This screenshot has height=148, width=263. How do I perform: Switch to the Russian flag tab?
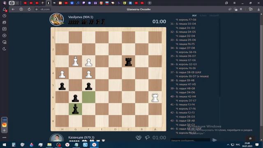[x=107, y=3]
